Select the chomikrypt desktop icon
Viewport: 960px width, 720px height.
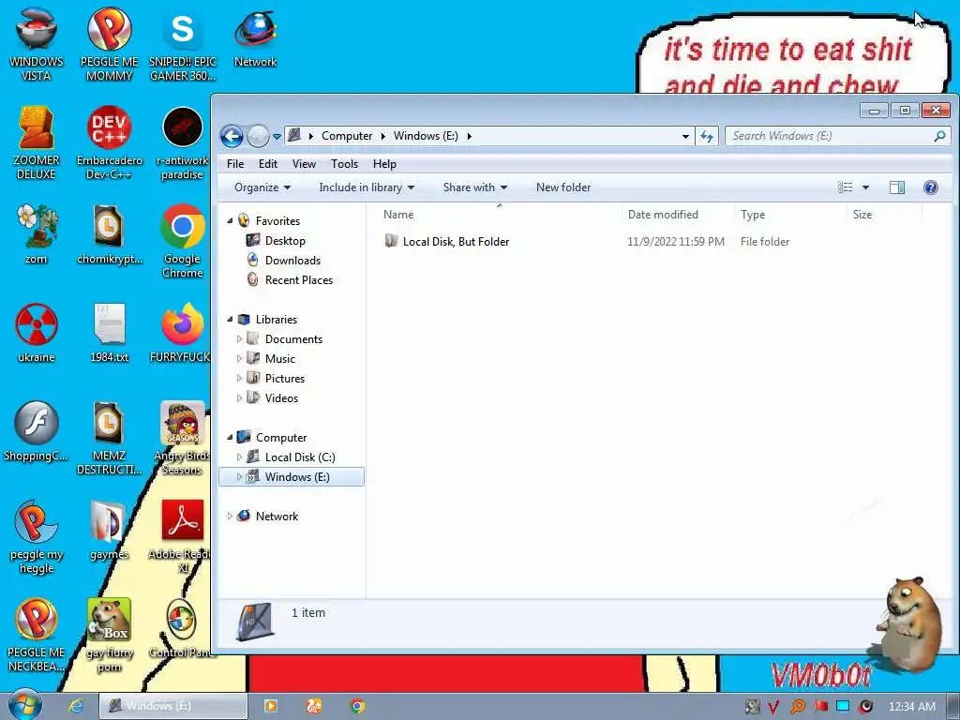109,233
